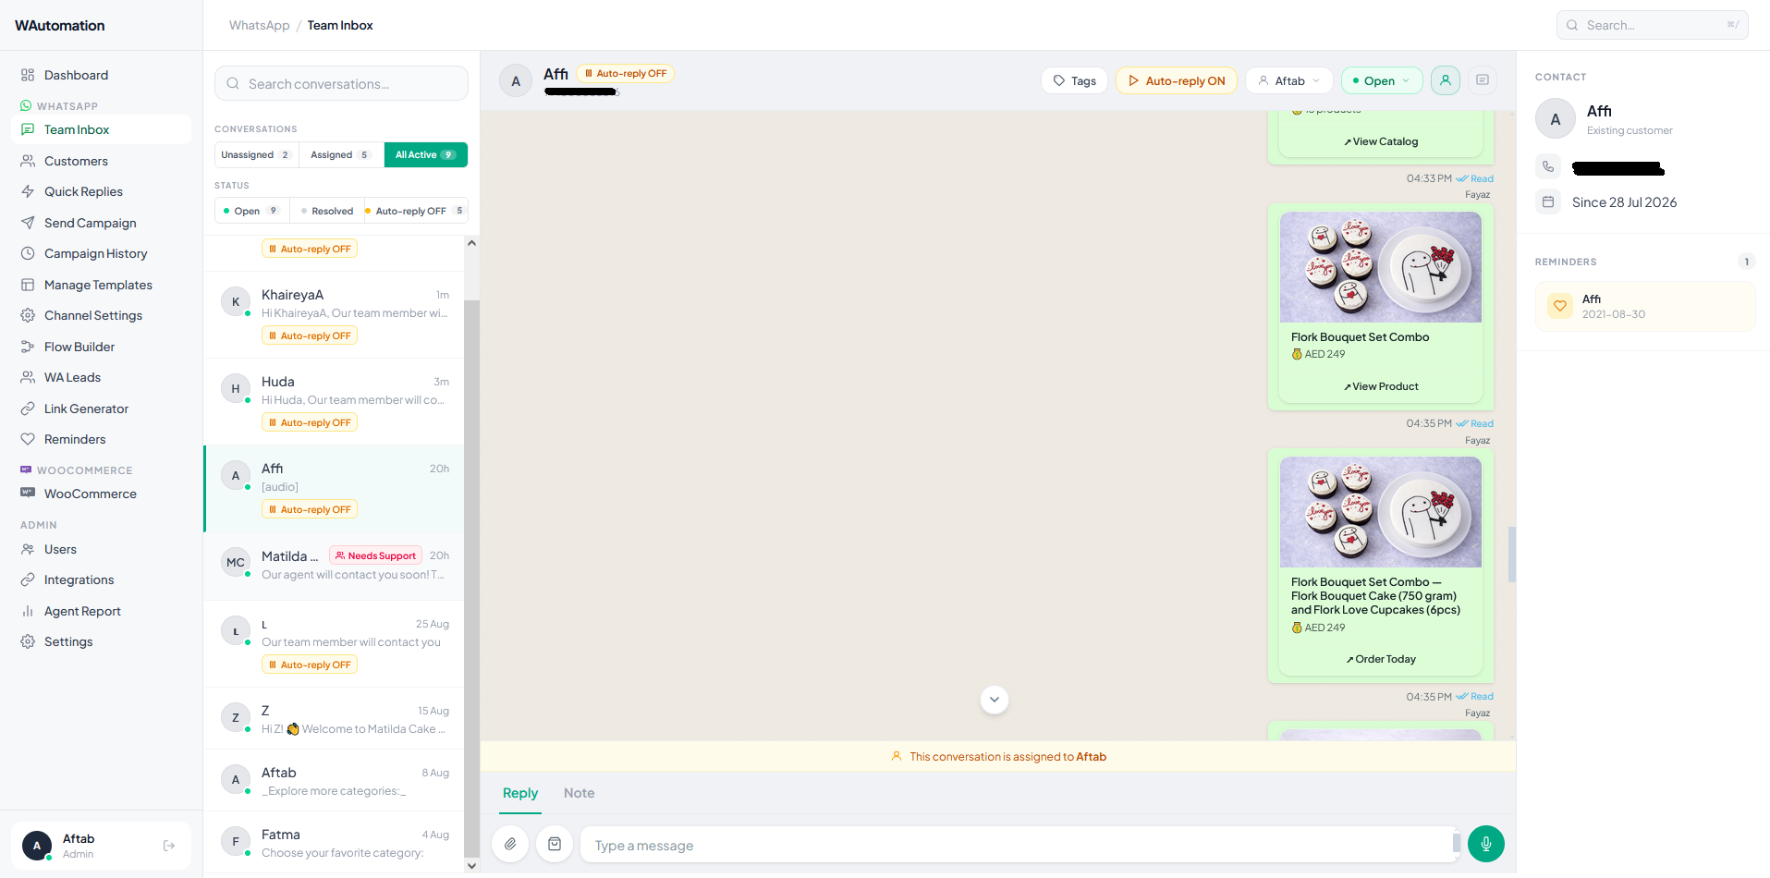Click View Product on Flork Bouquet card
Image resolution: width=1770 pixels, height=878 pixels.
coord(1381,386)
